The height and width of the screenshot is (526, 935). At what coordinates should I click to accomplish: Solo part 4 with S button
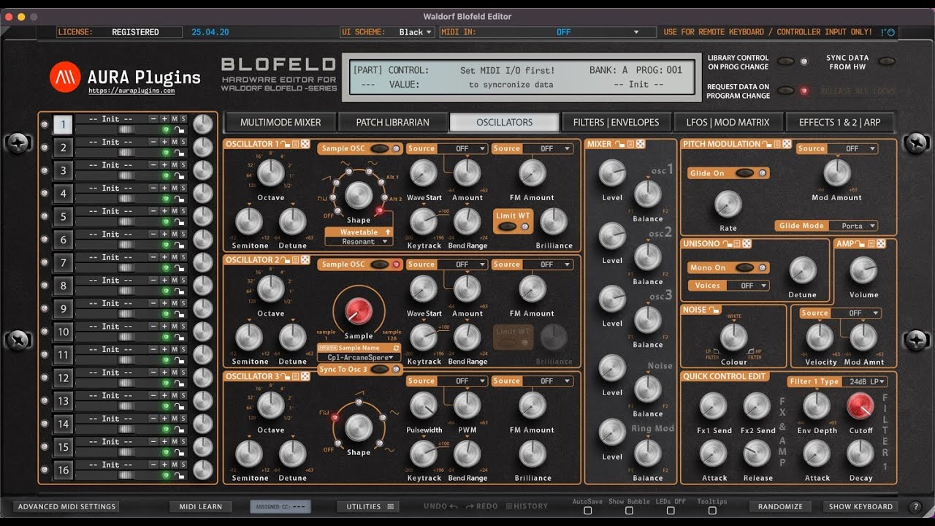point(184,188)
